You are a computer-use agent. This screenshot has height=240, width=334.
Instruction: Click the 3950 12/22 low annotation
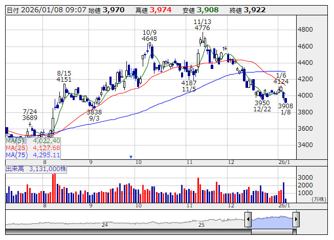pos(262,106)
